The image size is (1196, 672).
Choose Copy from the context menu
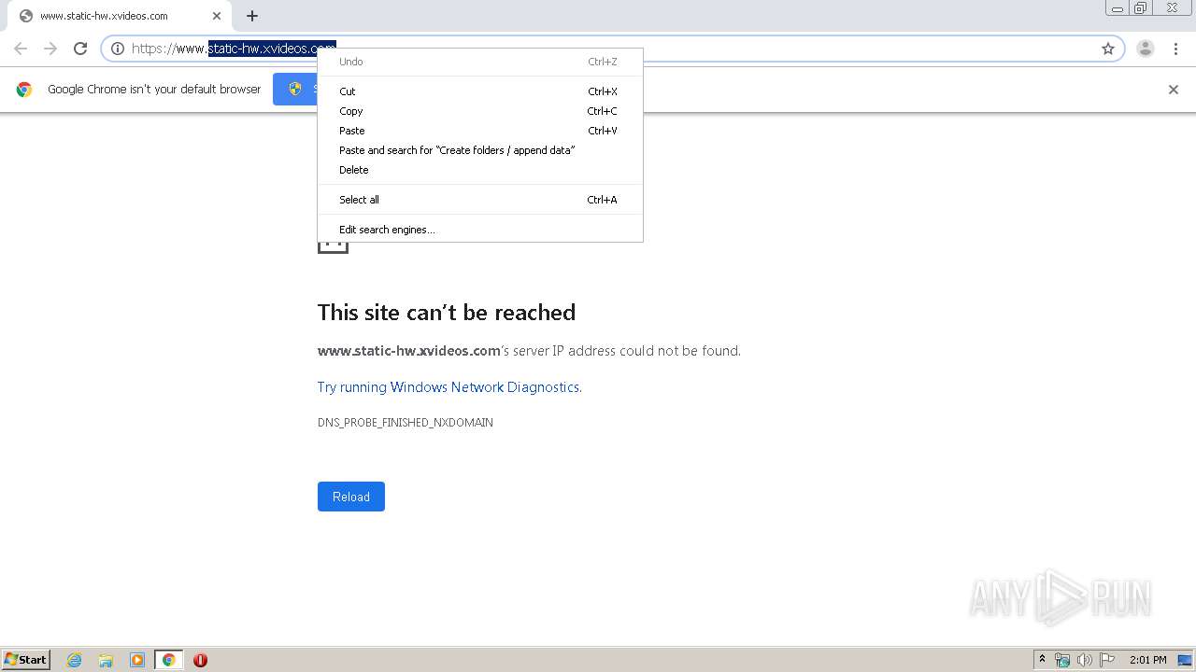(480, 111)
